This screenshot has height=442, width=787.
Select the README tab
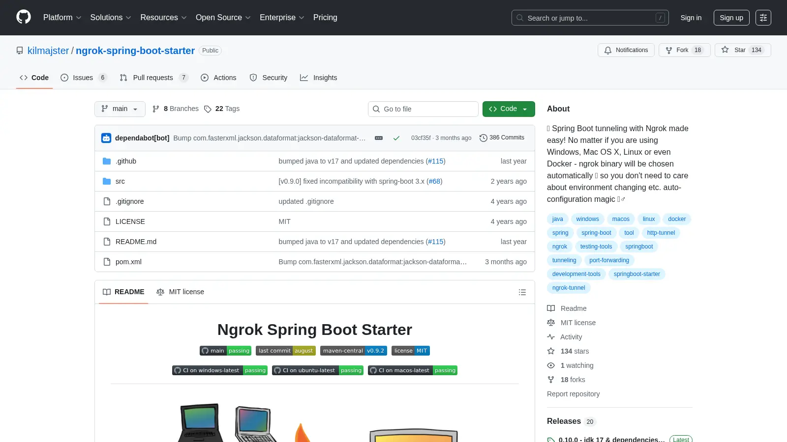coord(123,292)
